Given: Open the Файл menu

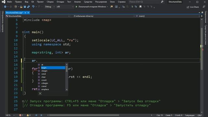Looking at the screenshot, I should pos(9,2).
